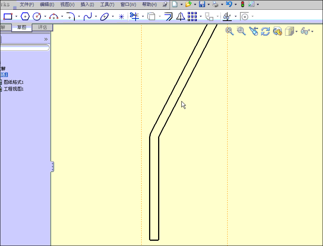Open the spline tool dropdown arrow
Screen dimensions: 323x246
[x=96, y=17]
